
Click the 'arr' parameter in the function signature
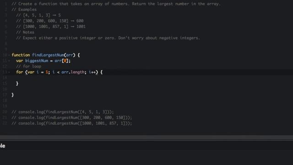click(x=70, y=55)
